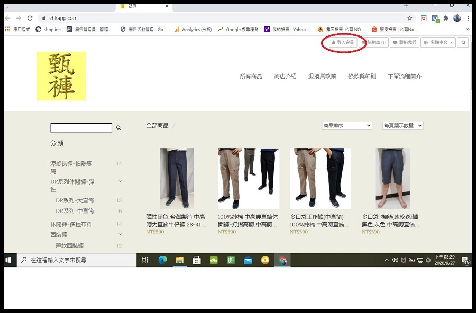The width and height of the screenshot is (476, 313).
Task: Switch to the 甄褲 browser tab
Action: click(x=133, y=6)
